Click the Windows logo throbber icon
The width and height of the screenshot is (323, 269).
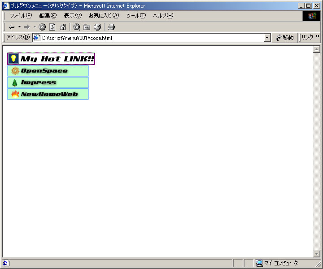[312, 16]
